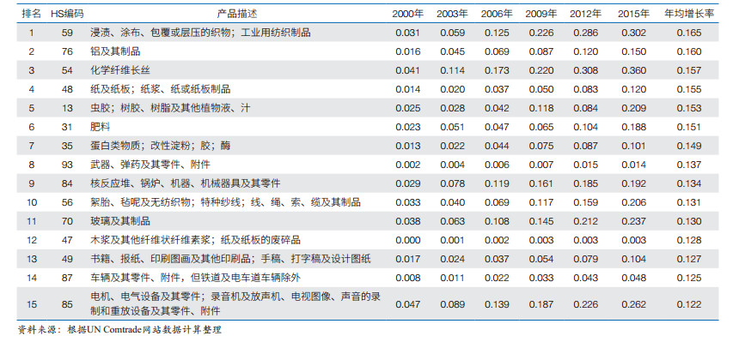Click the 排名 column header

click(x=32, y=14)
